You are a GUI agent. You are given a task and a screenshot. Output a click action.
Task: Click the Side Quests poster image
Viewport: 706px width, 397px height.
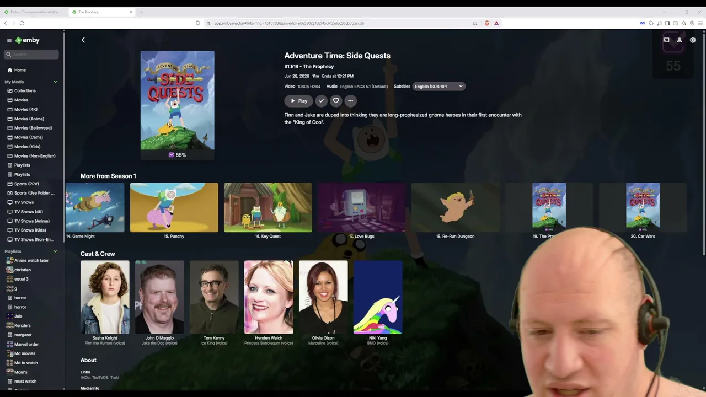click(177, 100)
